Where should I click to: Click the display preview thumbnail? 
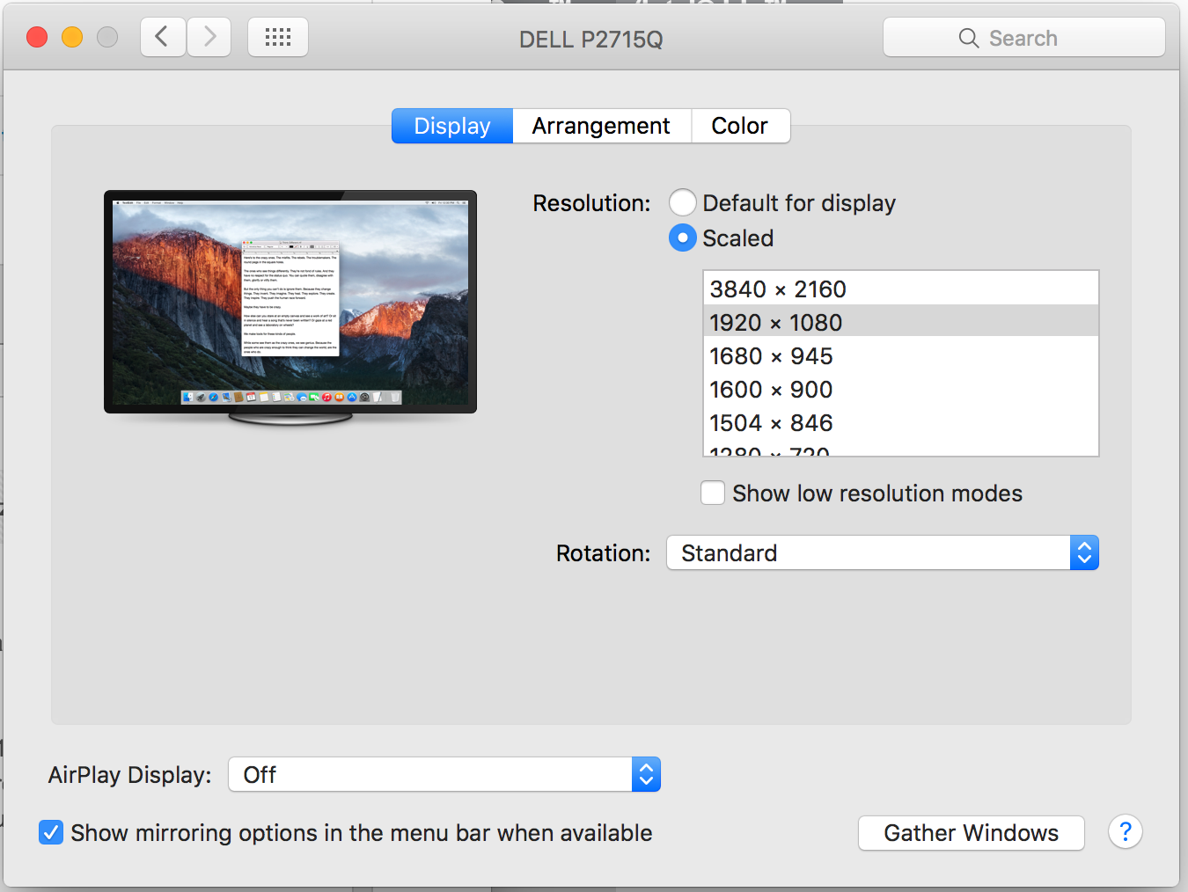click(290, 307)
